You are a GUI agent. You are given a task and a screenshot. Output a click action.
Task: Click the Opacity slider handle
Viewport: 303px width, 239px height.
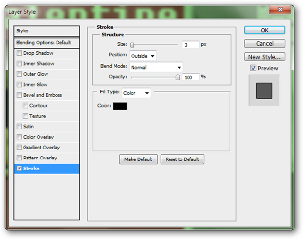(178, 77)
